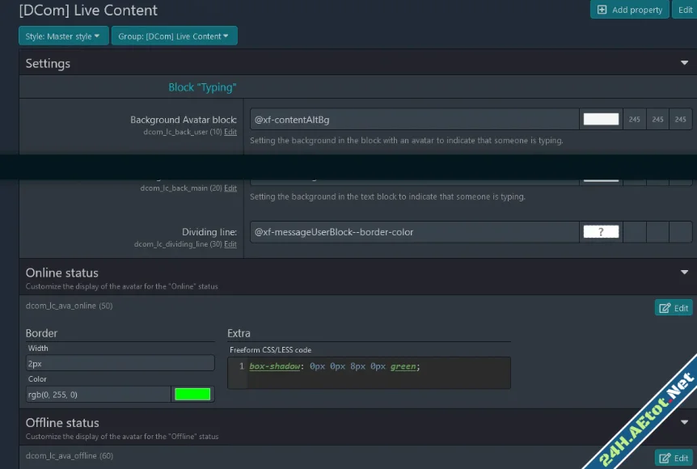Viewport: 697px width, 469px height.
Task: Collapse the Offline status section
Action: (x=685, y=423)
